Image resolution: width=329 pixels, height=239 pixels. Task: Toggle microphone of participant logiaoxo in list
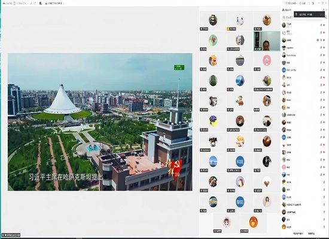click(x=321, y=48)
